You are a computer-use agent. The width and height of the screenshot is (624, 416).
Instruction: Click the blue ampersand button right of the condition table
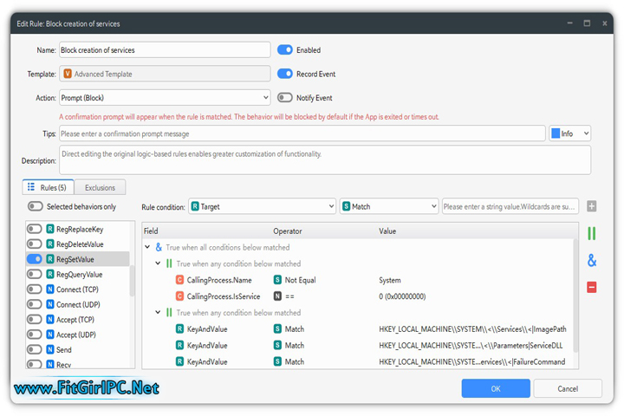pyautogui.click(x=592, y=260)
